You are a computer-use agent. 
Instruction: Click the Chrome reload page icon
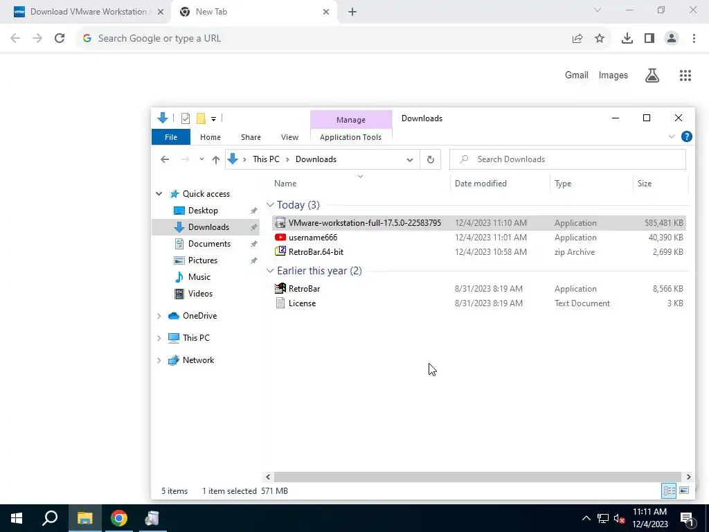[60, 39]
